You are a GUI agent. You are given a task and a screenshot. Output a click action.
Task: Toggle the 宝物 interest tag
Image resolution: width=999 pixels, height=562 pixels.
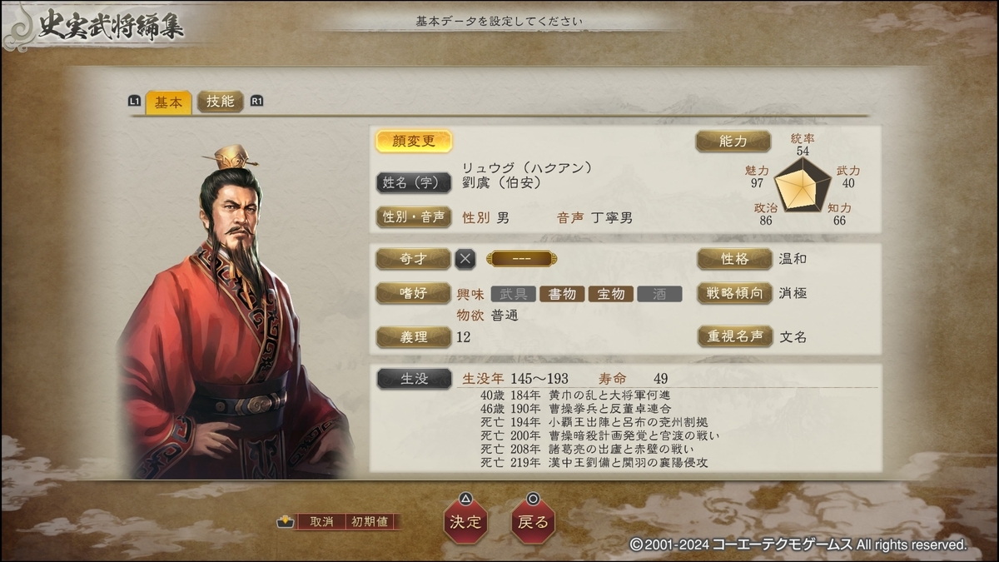611,294
